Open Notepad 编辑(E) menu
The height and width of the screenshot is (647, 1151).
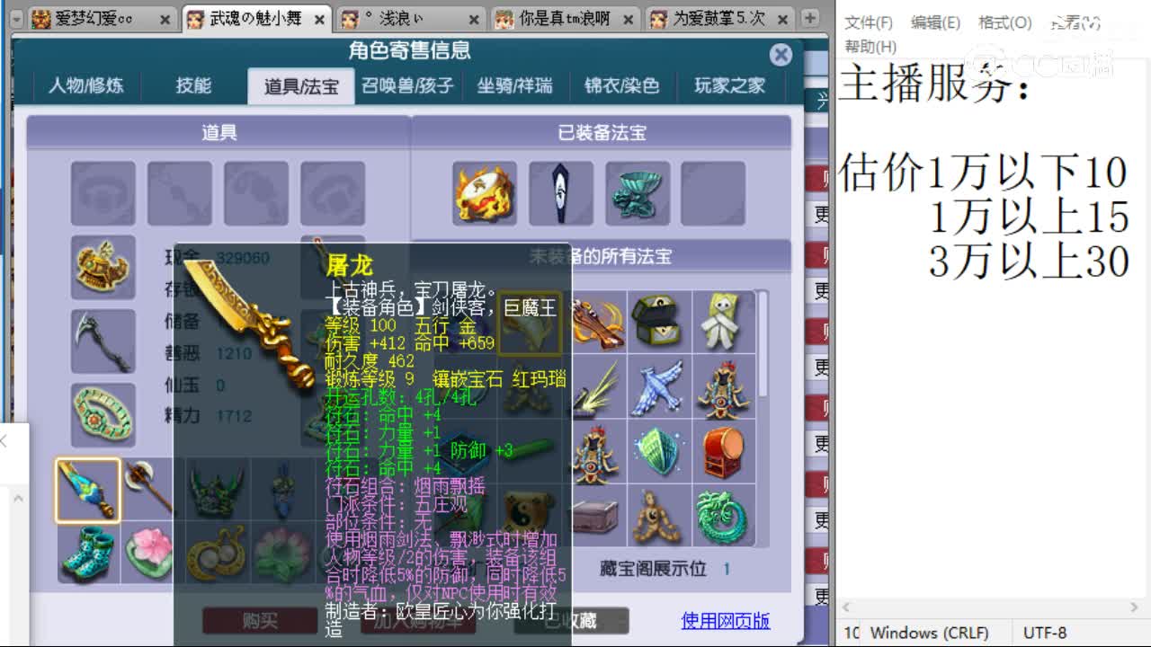pos(935,23)
